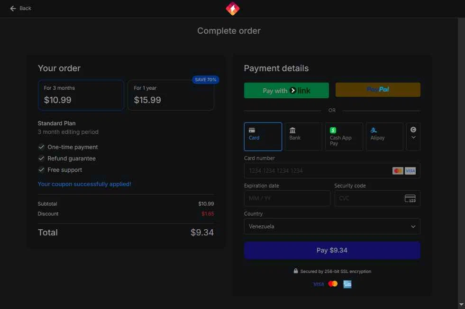Choose the Alipay payment method tab
Image resolution: width=465 pixels, height=309 pixels.
384,137
